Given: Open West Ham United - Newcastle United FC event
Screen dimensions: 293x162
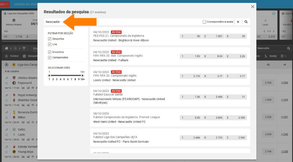Looking at the screenshot, I should click(119, 122).
